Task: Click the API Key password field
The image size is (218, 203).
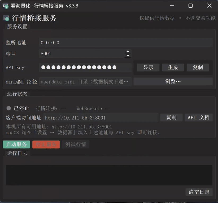Action: (85, 67)
